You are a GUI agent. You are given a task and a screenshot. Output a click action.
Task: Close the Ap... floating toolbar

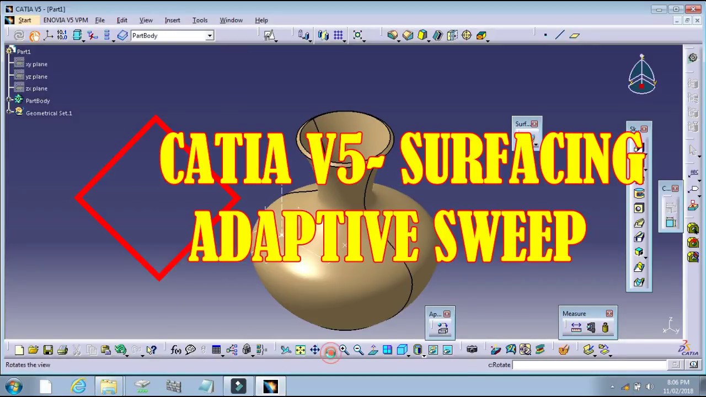[447, 314]
